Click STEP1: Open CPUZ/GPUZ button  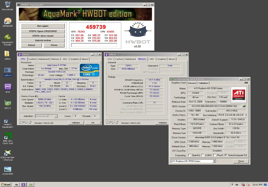coord(43,31)
